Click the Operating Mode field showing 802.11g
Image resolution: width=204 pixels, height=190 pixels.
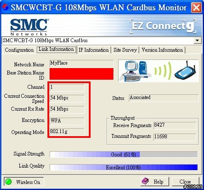(67, 132)
